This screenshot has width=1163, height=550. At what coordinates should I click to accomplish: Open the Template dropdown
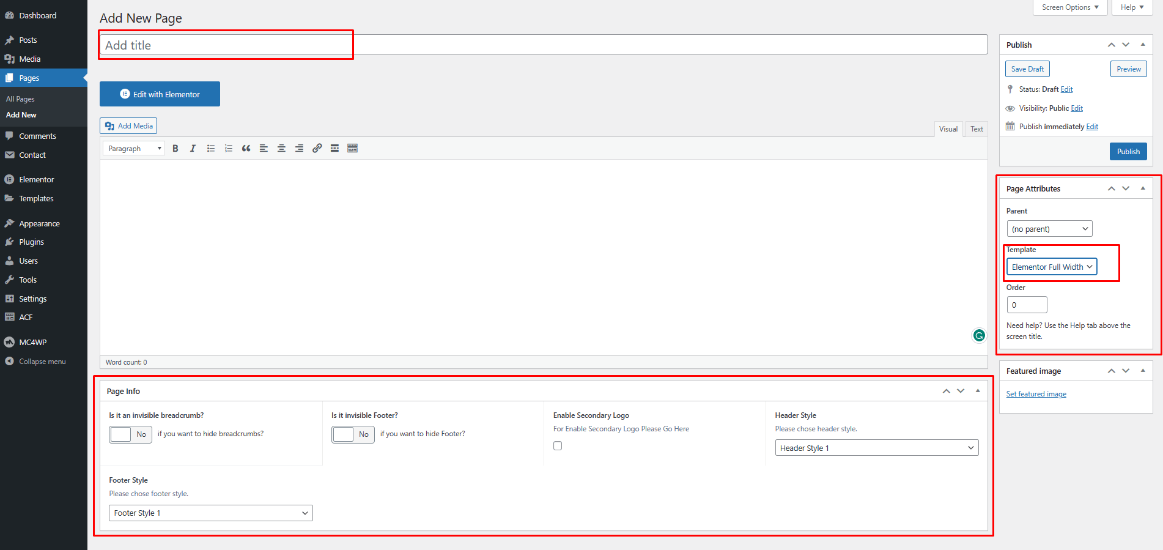click(x=1051, y=267)
